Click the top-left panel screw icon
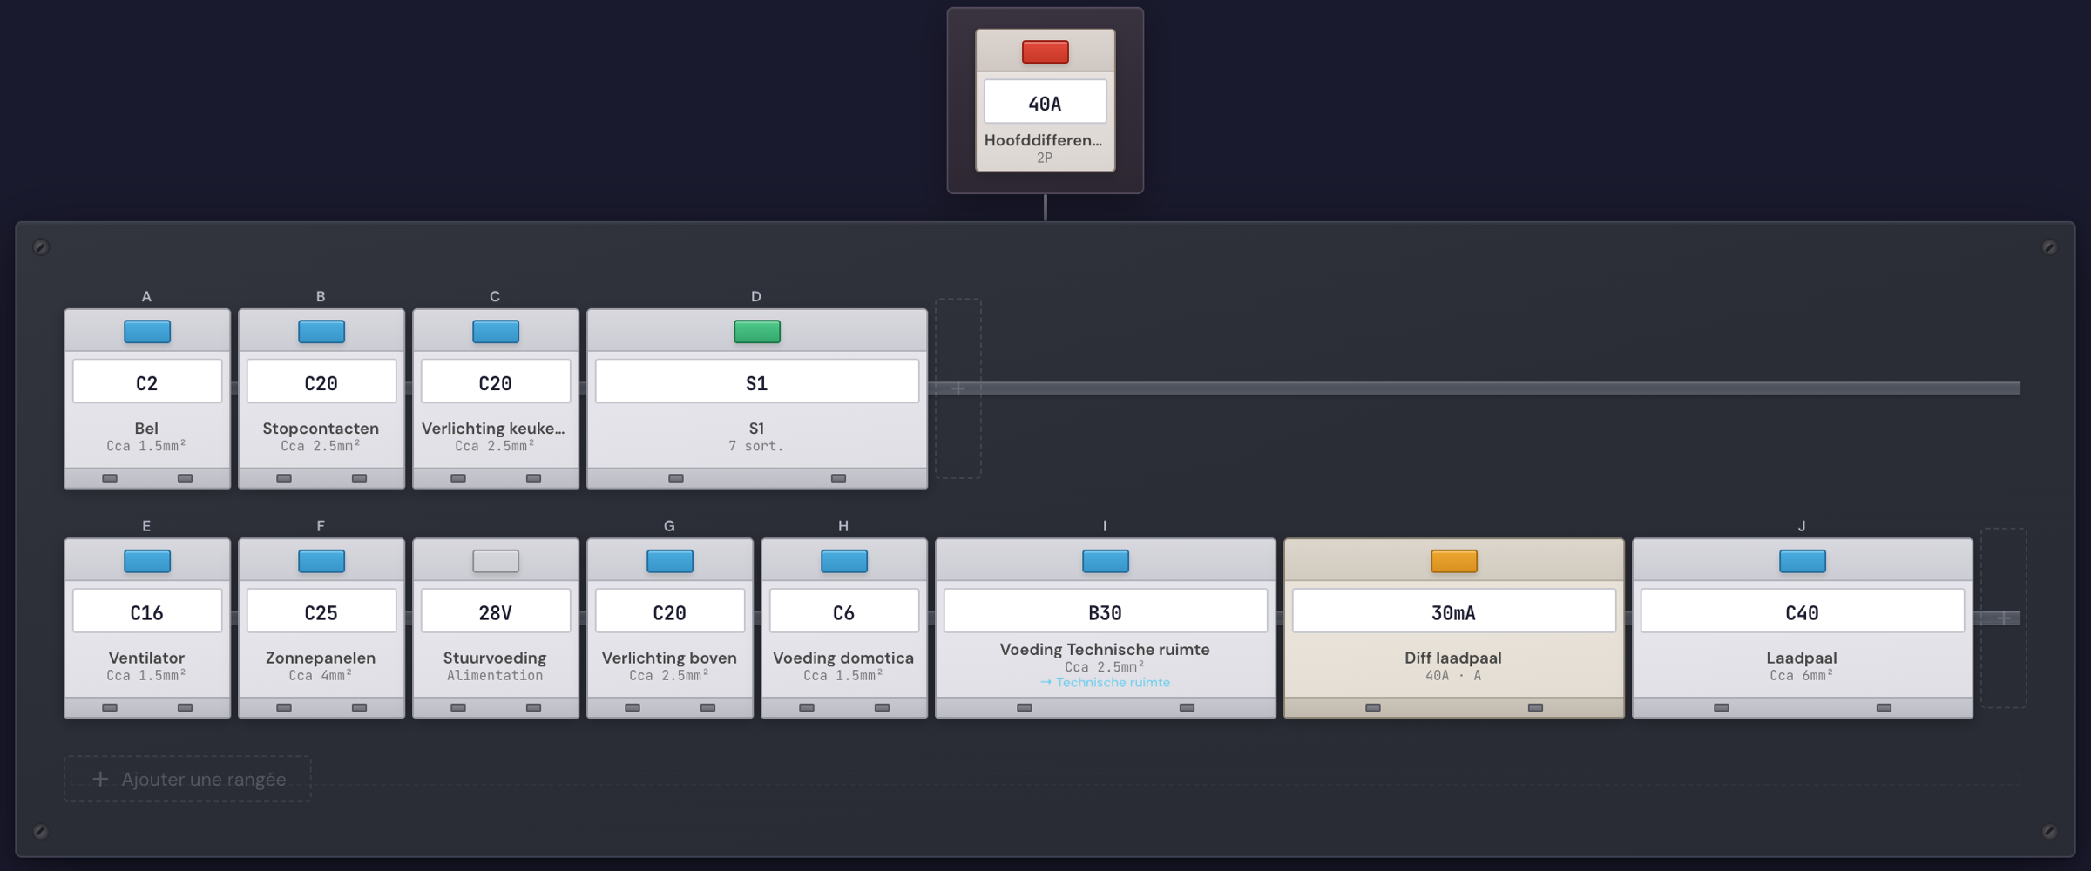This screenshot has width=2091, height=871. [x=41, y=247]
